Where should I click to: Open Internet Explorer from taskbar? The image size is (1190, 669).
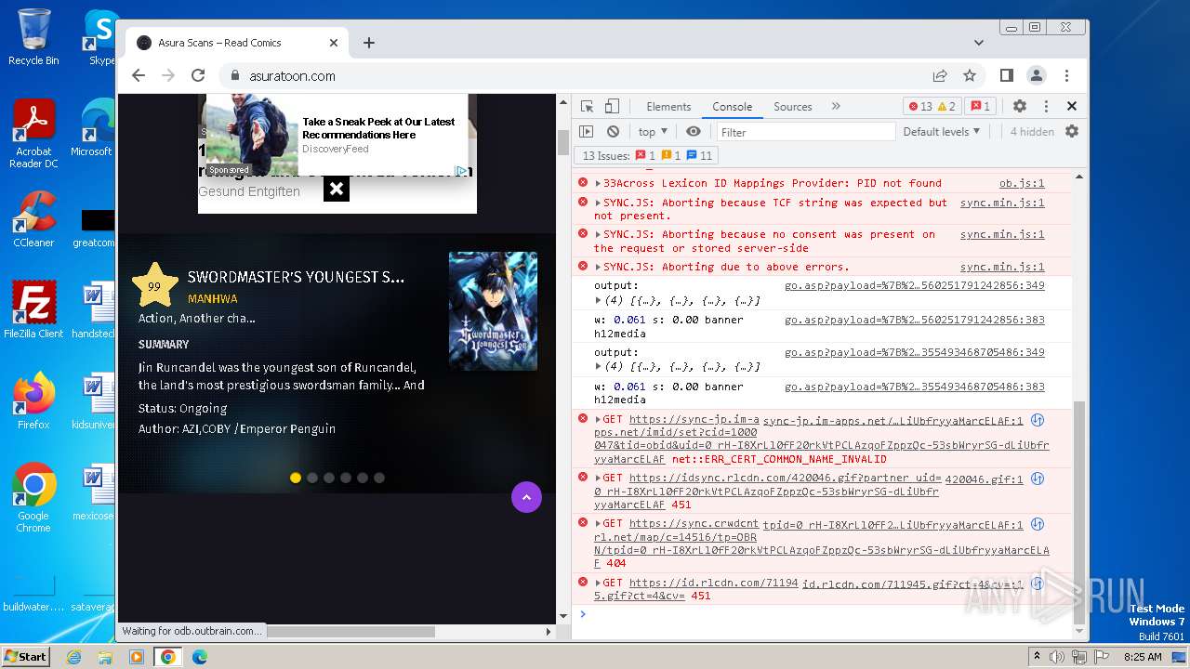(x=74, y=657)
